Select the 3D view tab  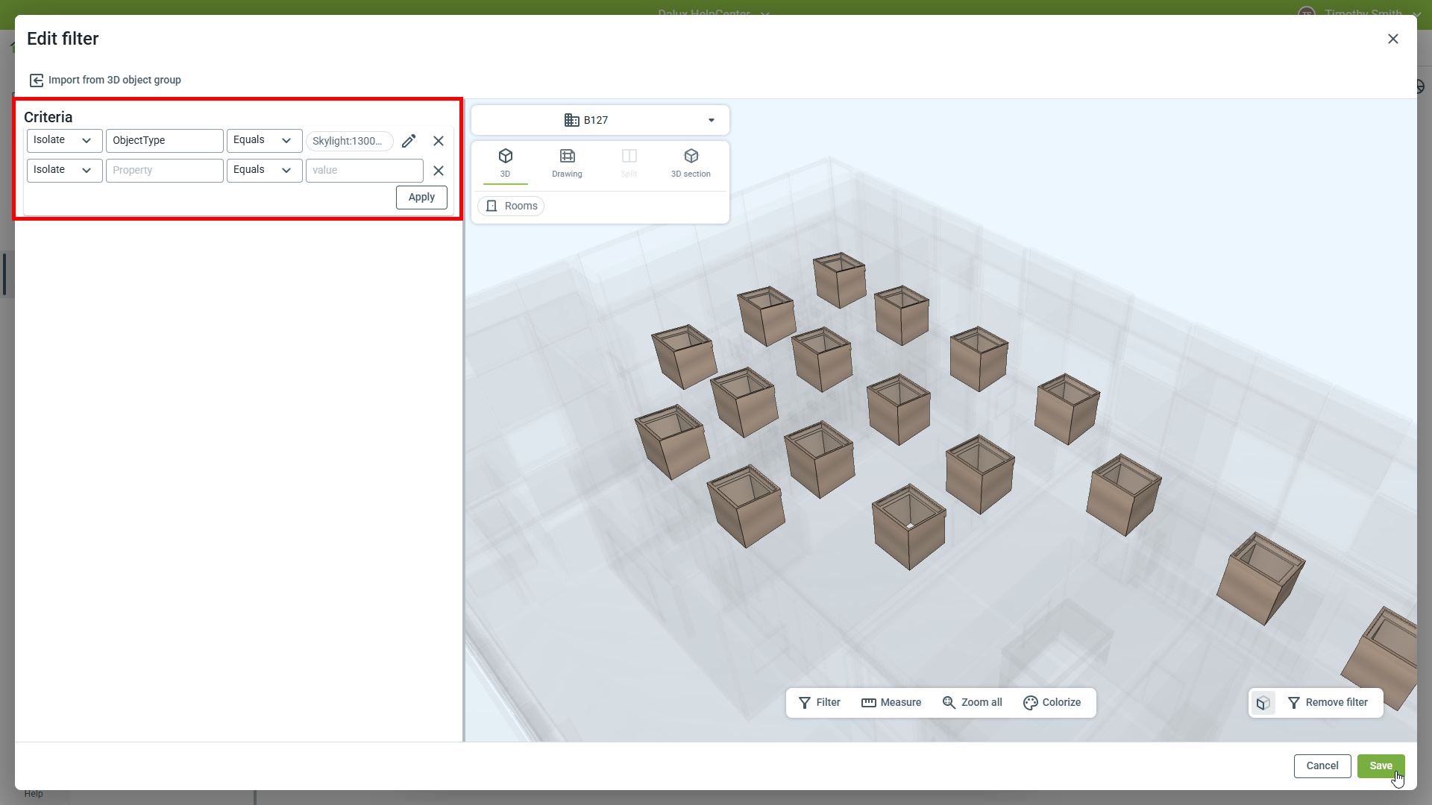pyautogui.click(x=505, y=162)
